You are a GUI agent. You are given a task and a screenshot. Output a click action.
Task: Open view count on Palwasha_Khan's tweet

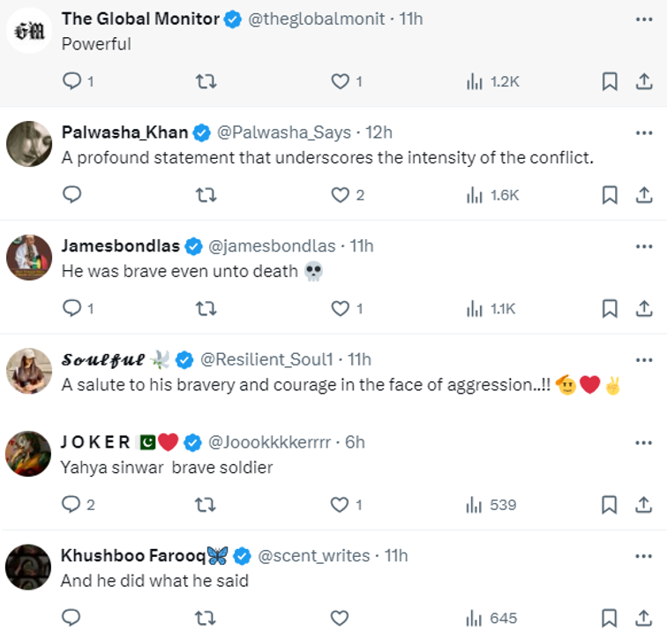point(492,195)
